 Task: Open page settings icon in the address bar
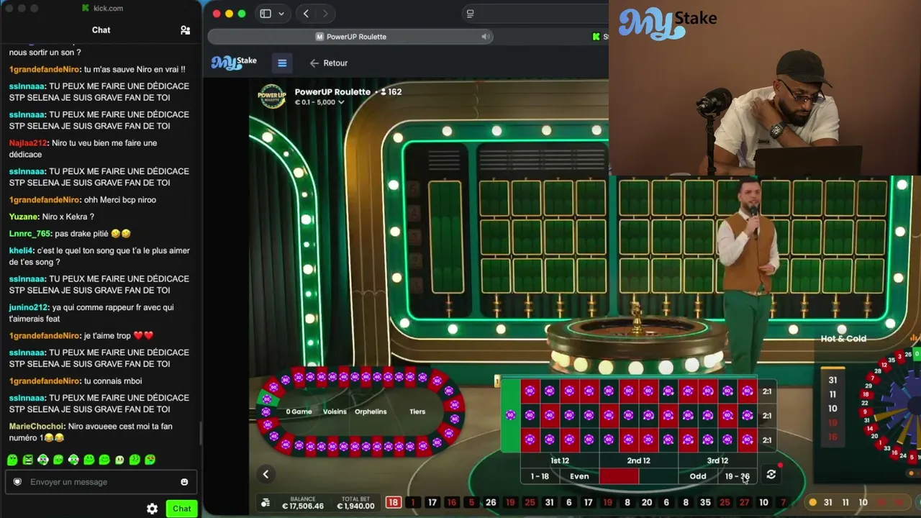[470, 14]
